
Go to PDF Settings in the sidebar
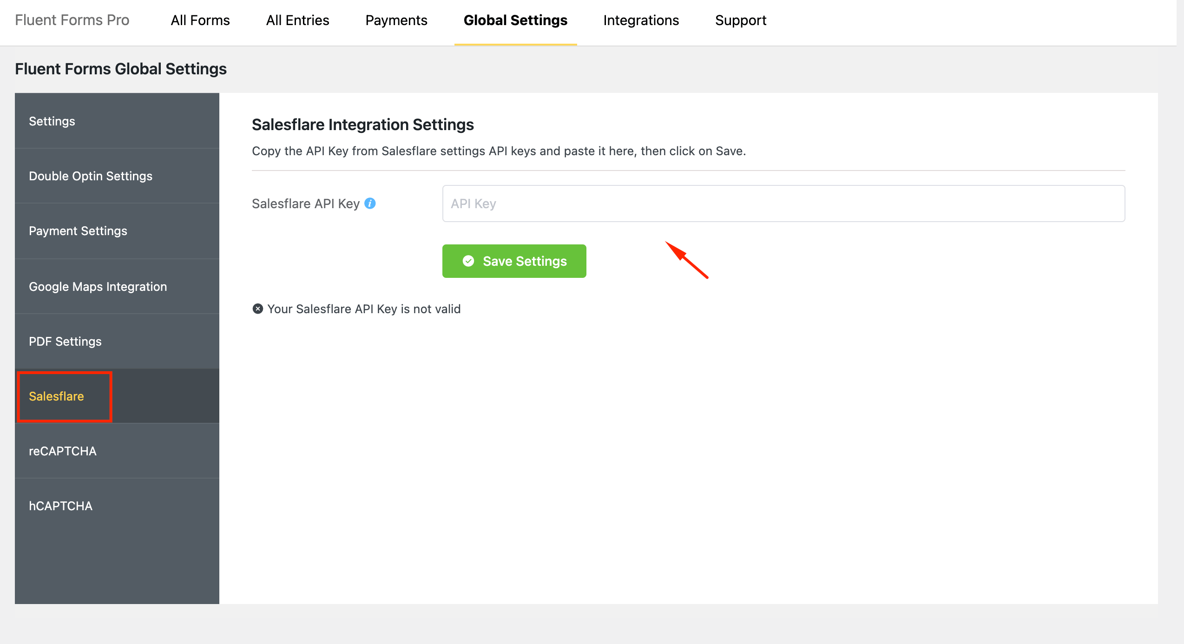117,341
